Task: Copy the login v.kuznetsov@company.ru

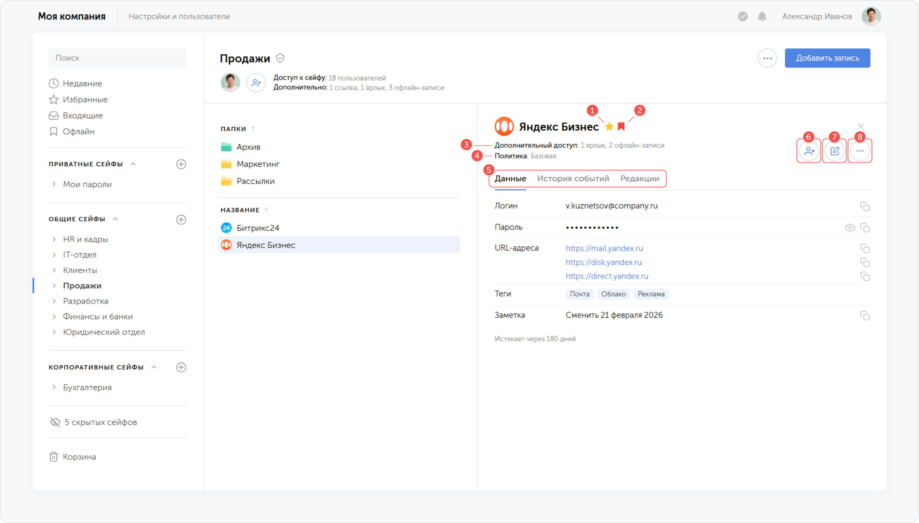Action: tap(864, 206)
